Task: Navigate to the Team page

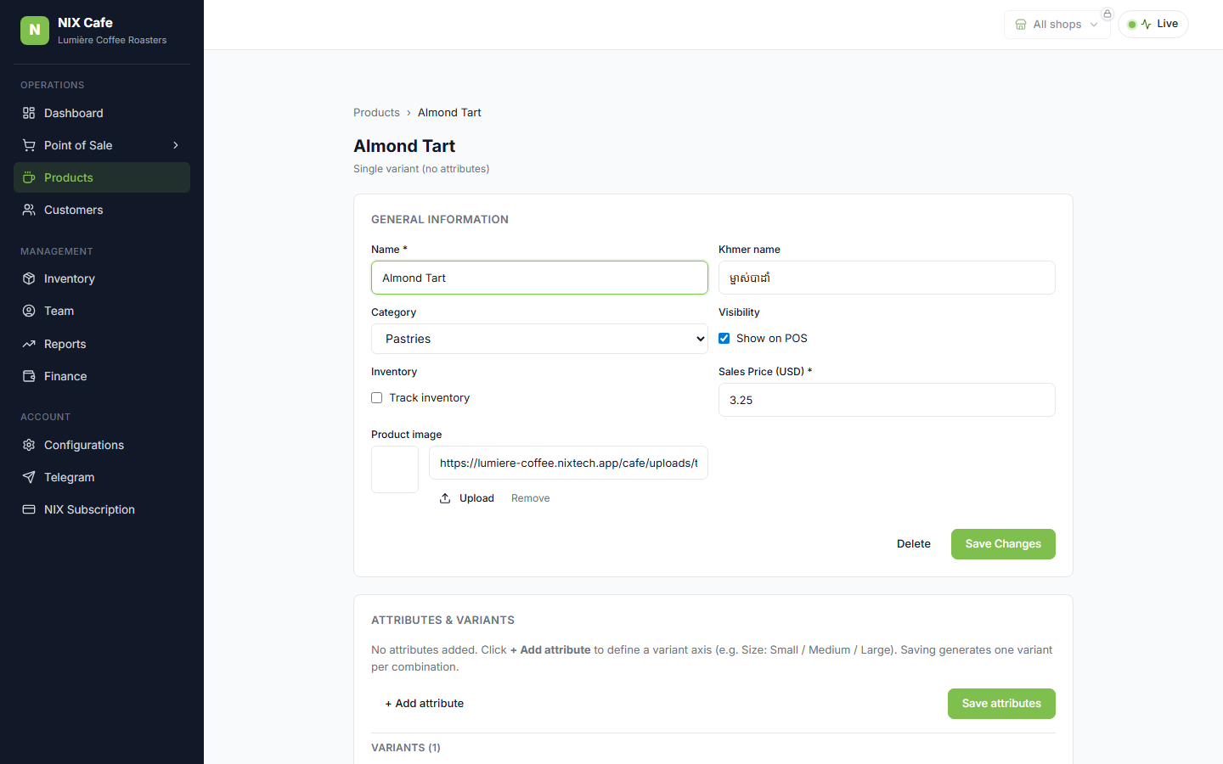Action: tap(102, 311)
